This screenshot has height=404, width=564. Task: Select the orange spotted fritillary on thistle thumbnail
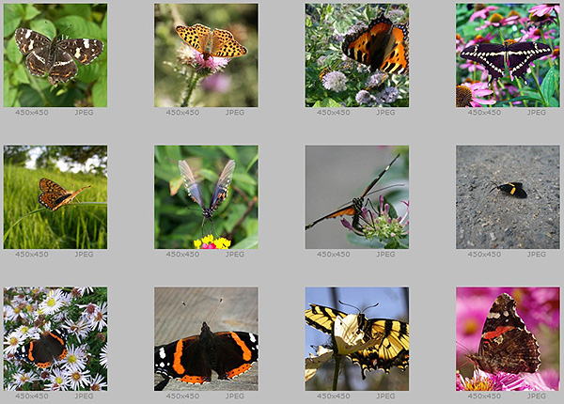click(206, 55)
